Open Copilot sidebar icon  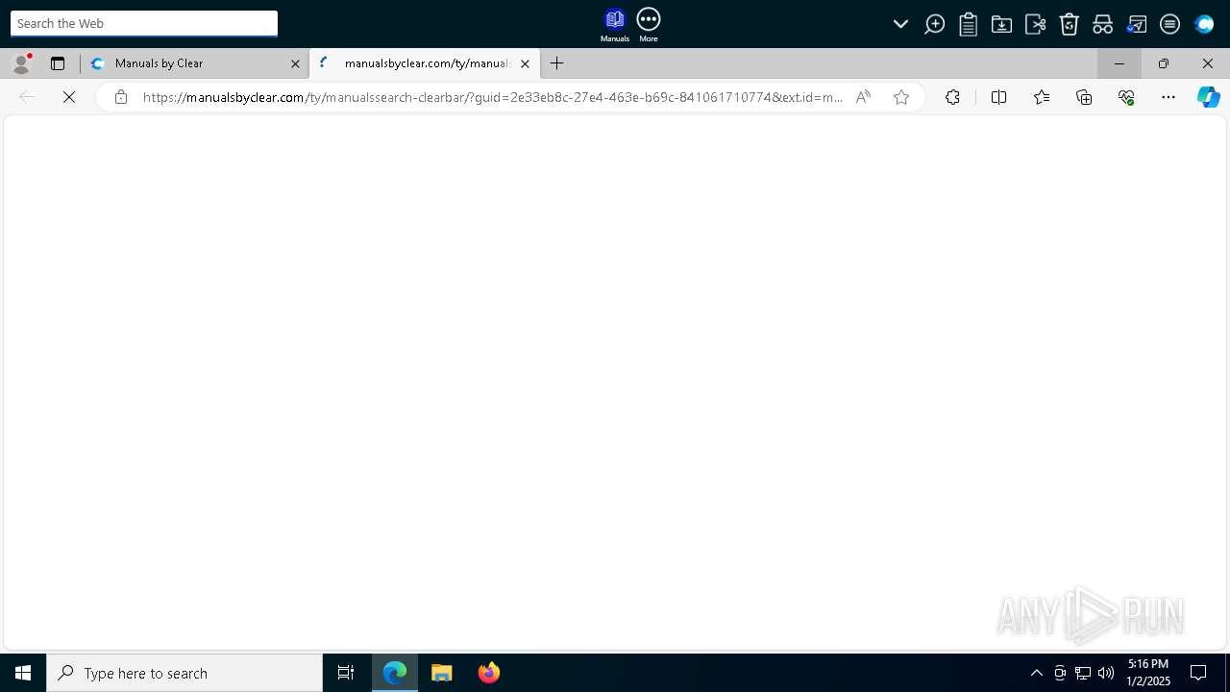click(x=1208, y=97)
